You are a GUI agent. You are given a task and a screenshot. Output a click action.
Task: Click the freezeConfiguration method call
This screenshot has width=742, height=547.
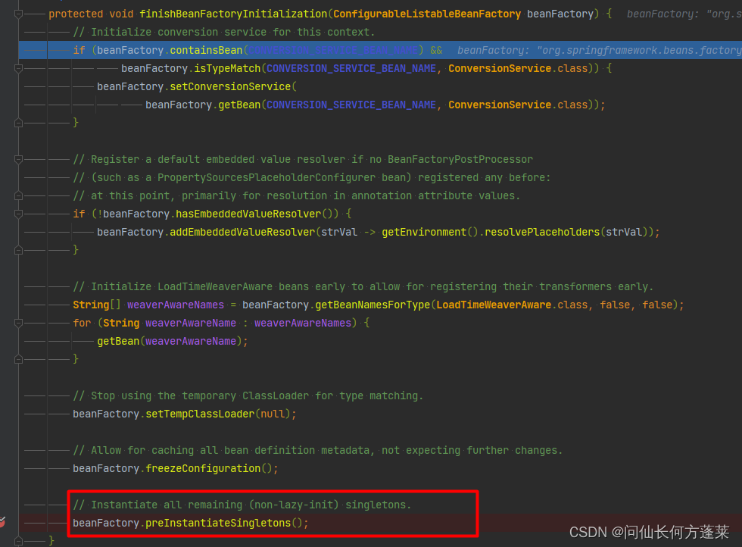click(203, 468)
